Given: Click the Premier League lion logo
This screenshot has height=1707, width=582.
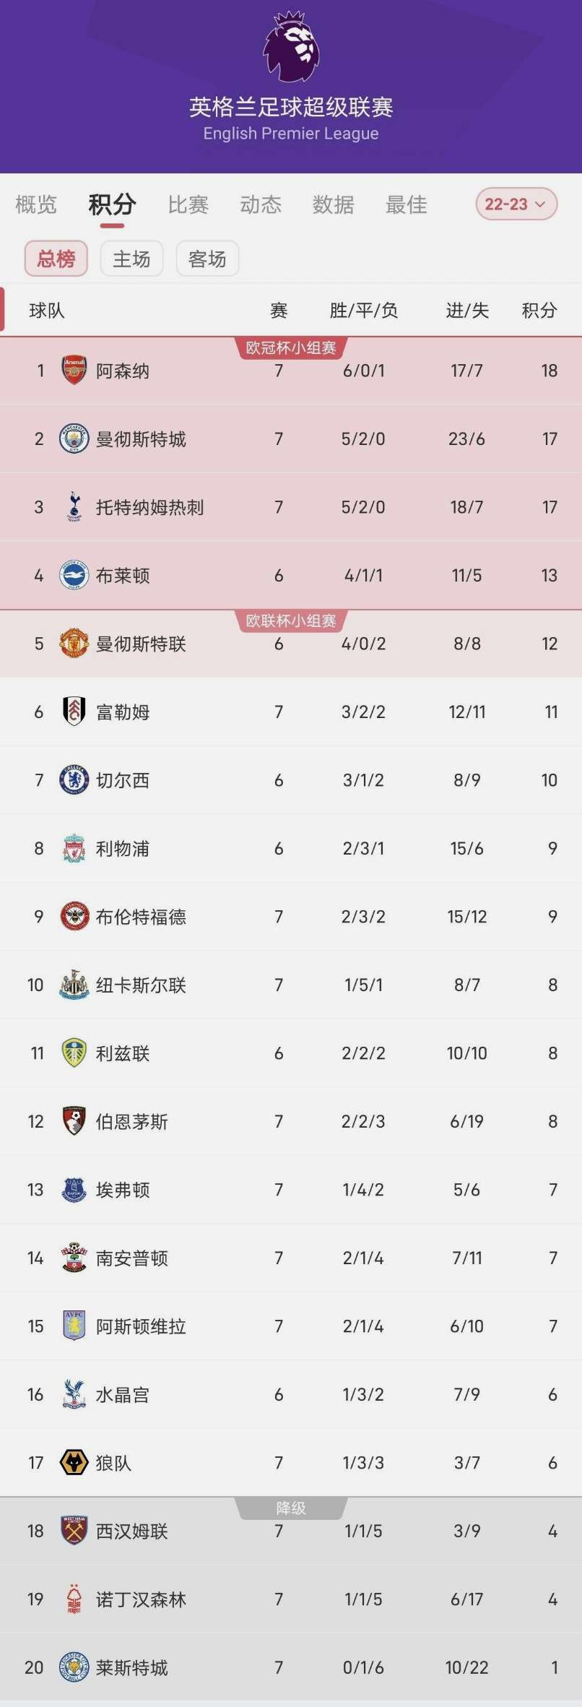Looking at the screenshot, I should pos(291,47).
